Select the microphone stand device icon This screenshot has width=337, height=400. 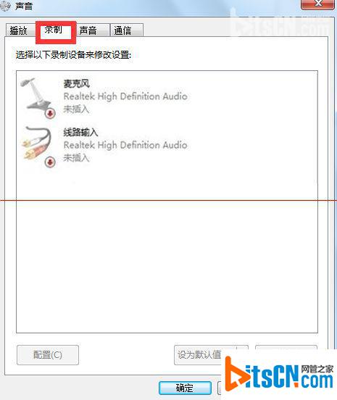[x=38, y=97]
